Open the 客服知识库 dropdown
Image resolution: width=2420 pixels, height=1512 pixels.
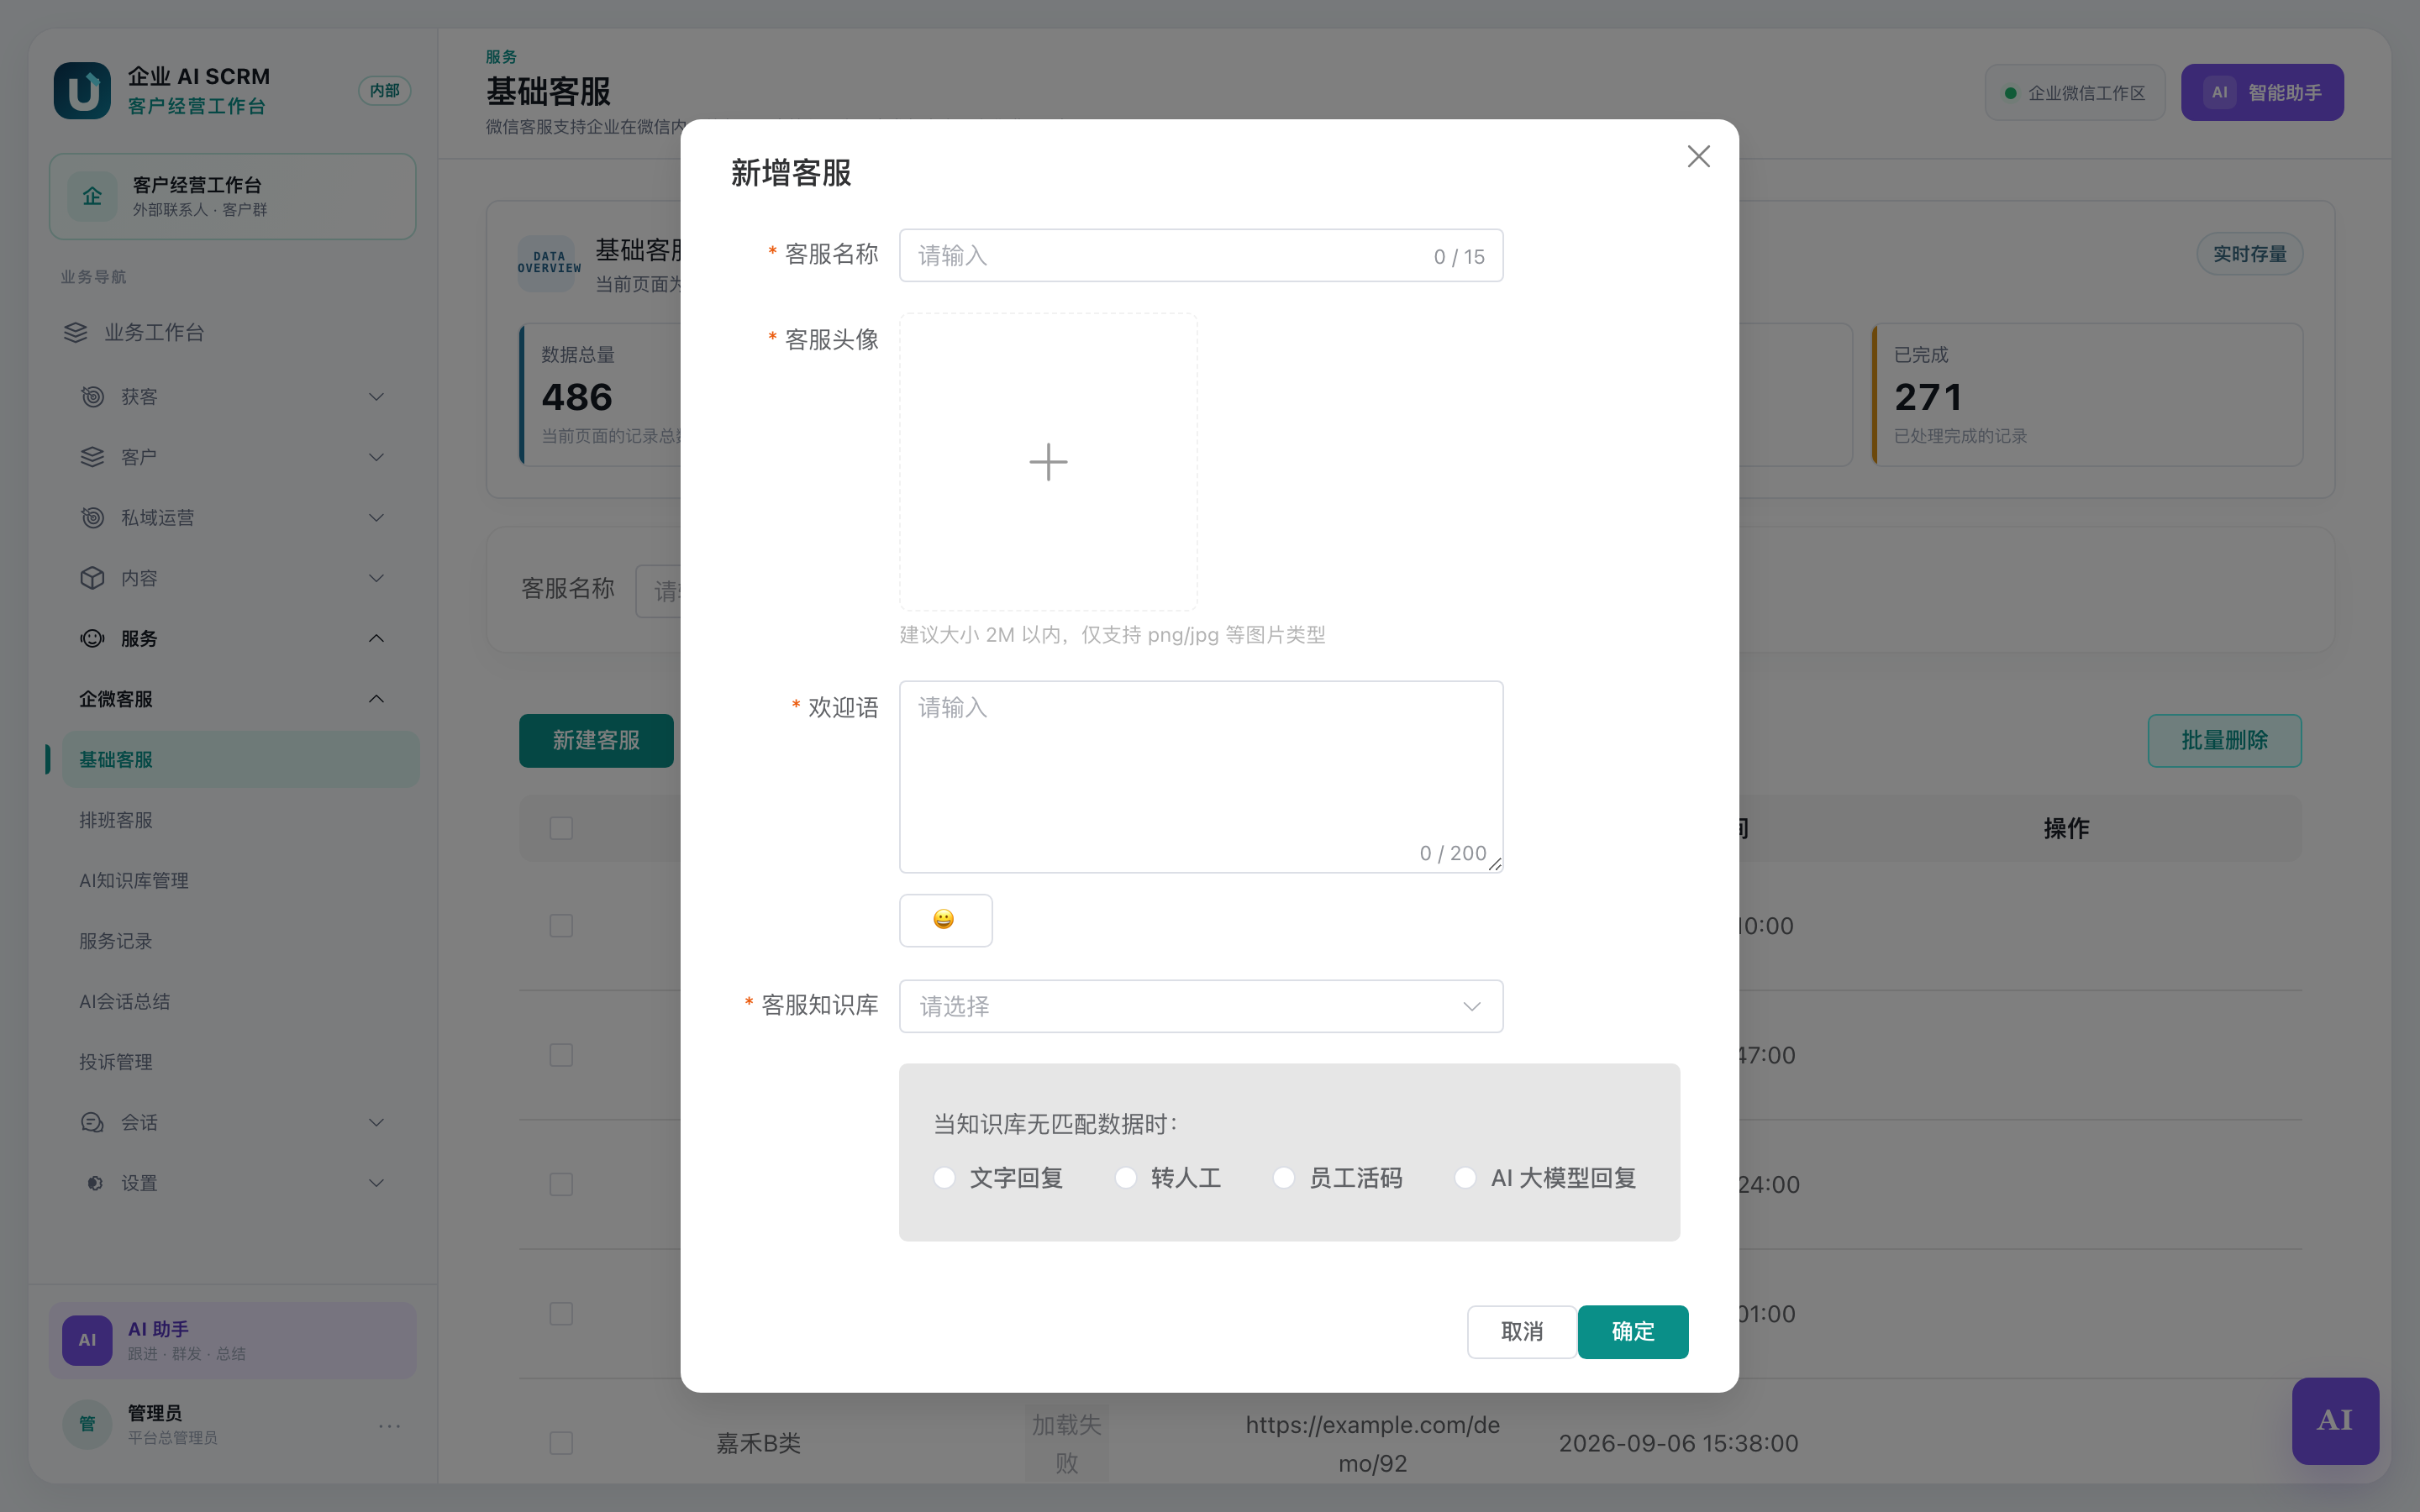[x=1200, y=1006]
